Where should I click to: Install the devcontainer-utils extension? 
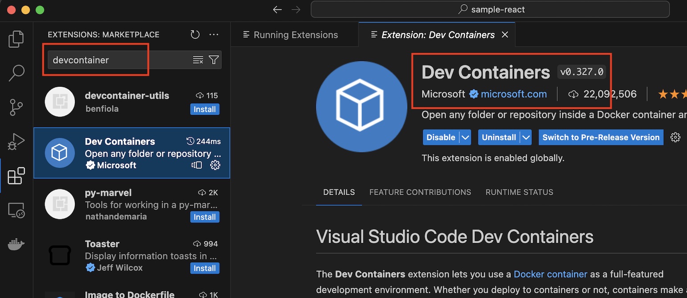[x=205, y=109]
